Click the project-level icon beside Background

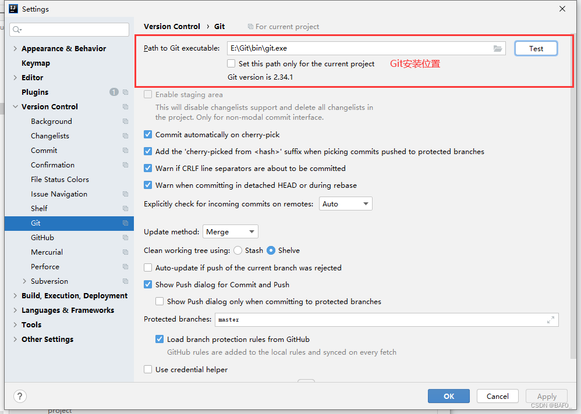[x=126, y=122]
